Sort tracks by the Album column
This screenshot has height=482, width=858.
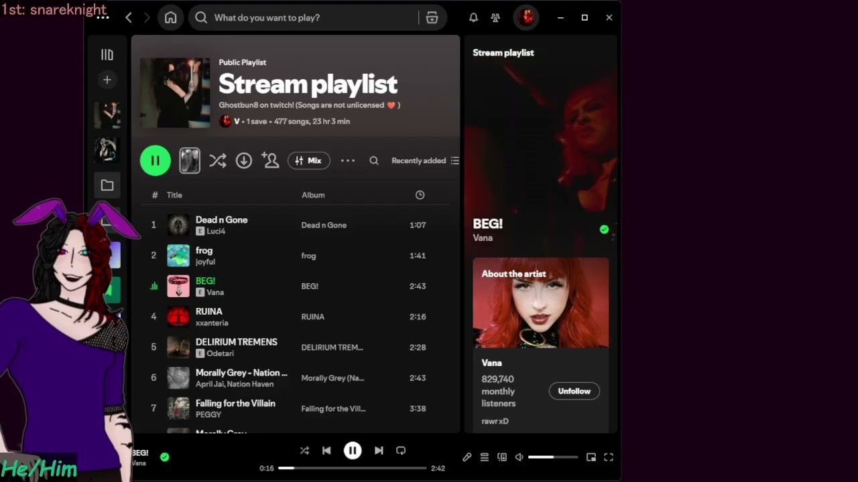(x=313, y=195)
